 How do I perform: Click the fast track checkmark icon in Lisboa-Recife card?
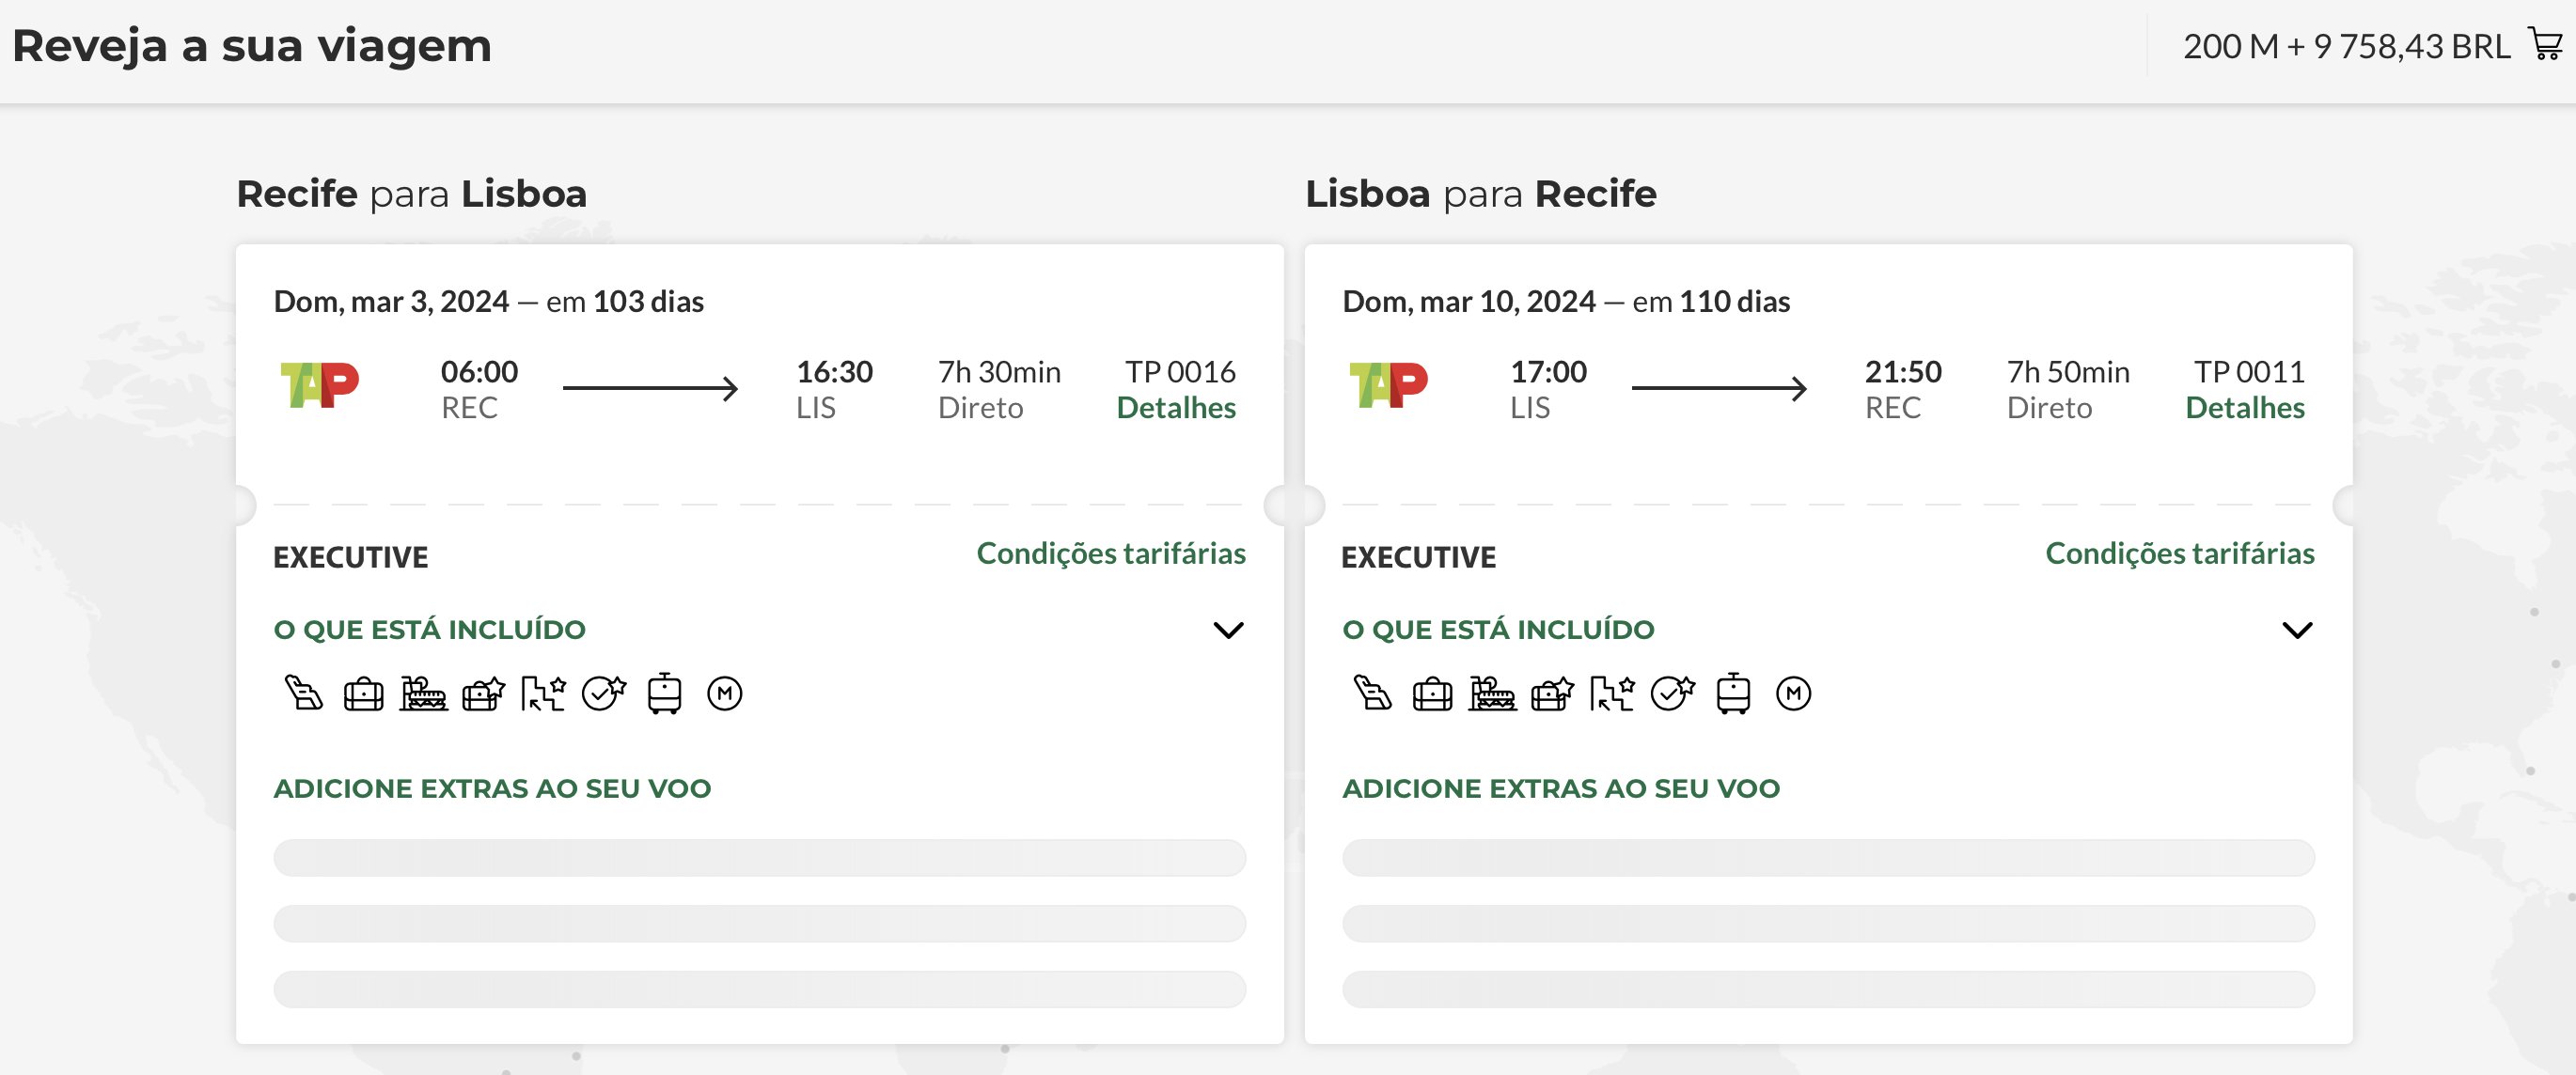(x=1673, y=693)
